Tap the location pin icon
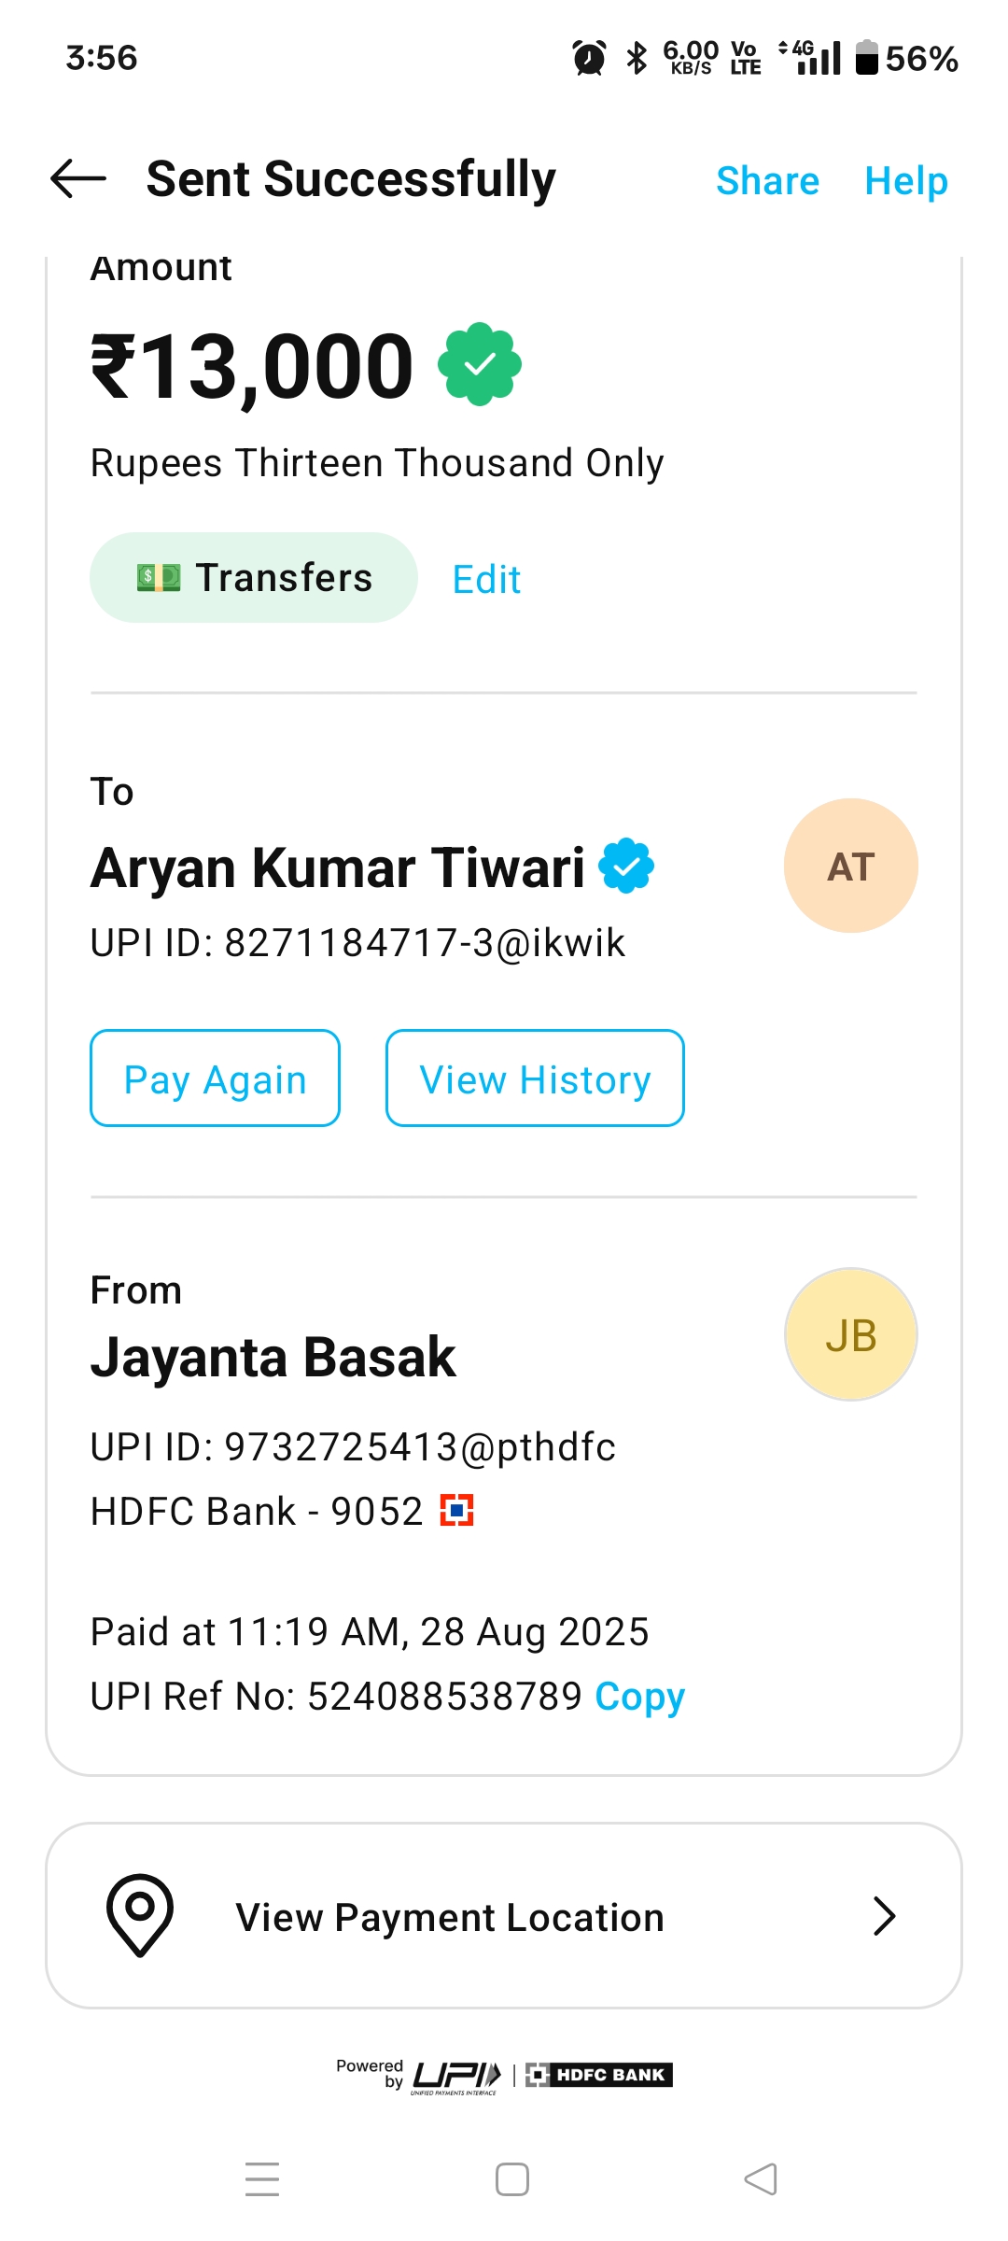This screenshot has width=1008, height=2241. (140, 1915)
